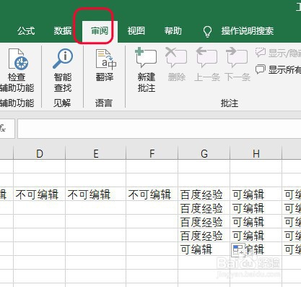Image resolution: width=301 pixels, height=287 pixels.
Task: Toggle 显示/隐藏 comment button
Action: coord(278,53)
